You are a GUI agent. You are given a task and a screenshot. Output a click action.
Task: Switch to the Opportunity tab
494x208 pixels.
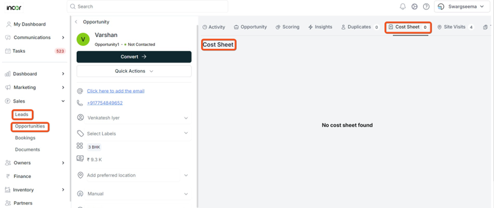[250, 27]
